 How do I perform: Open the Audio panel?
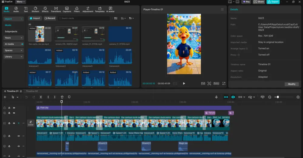(16, 9)
